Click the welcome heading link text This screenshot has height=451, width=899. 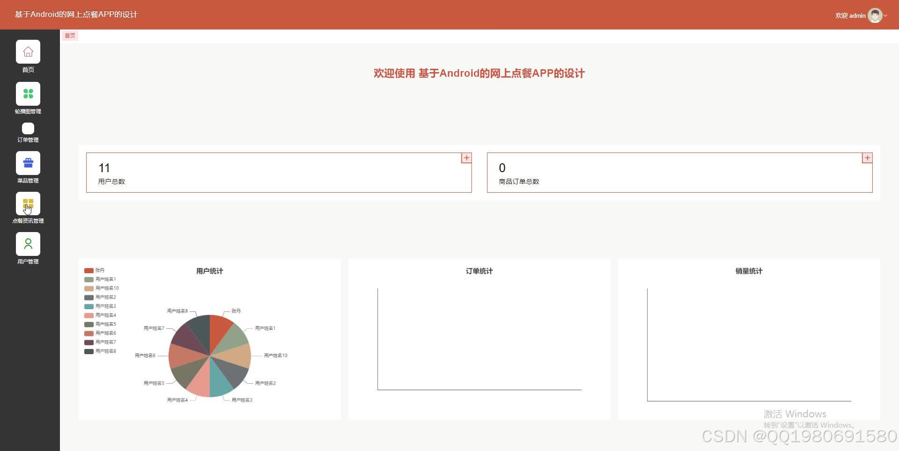coord(478,73)
